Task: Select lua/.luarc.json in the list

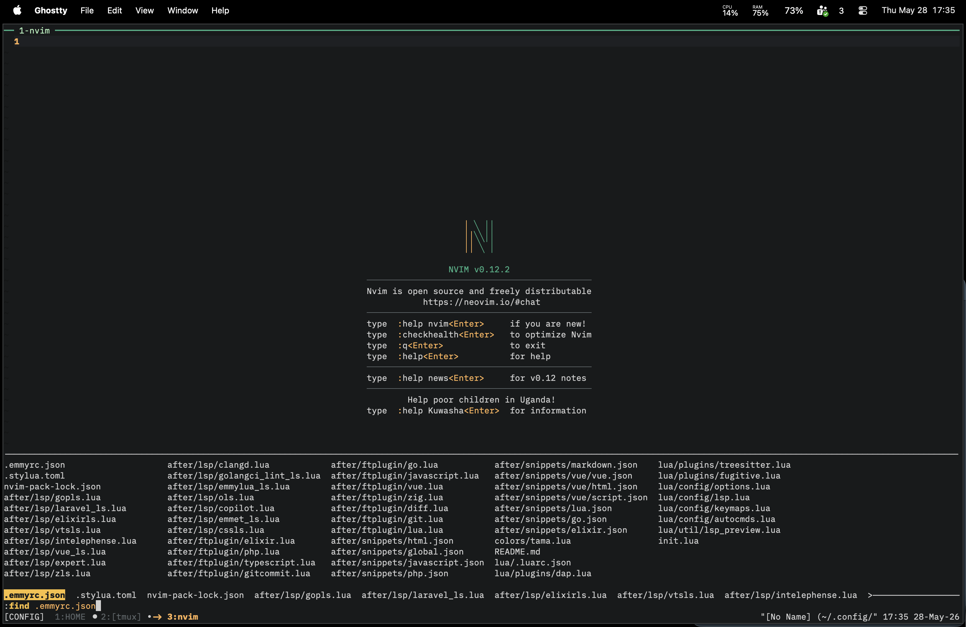Action: click(x=533, y=563)
